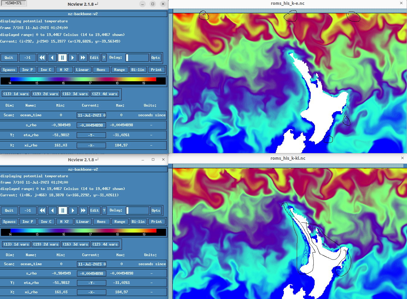407x299 pixels.
Task: Click Print in the lower Ncview window
Action: tap(156, 222)
